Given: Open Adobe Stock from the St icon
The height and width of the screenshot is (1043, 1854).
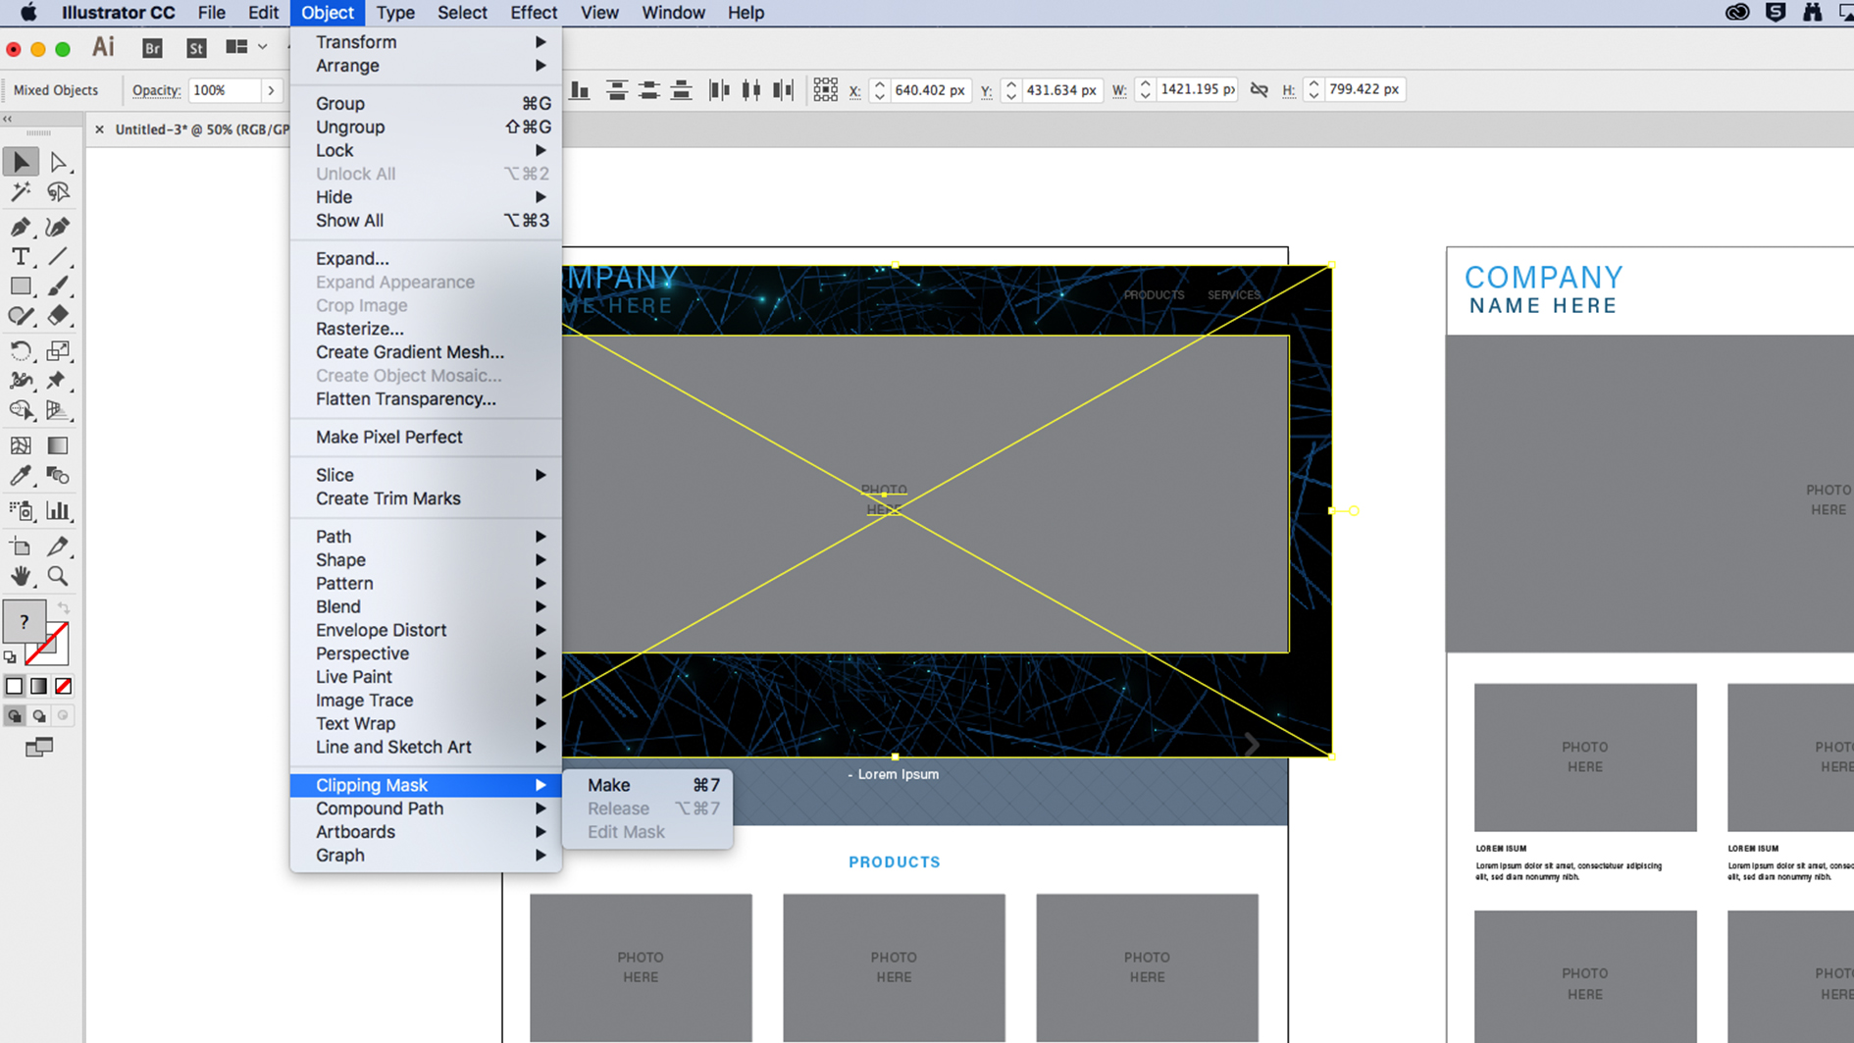Looking at the screenshot, I should [196, 48].
